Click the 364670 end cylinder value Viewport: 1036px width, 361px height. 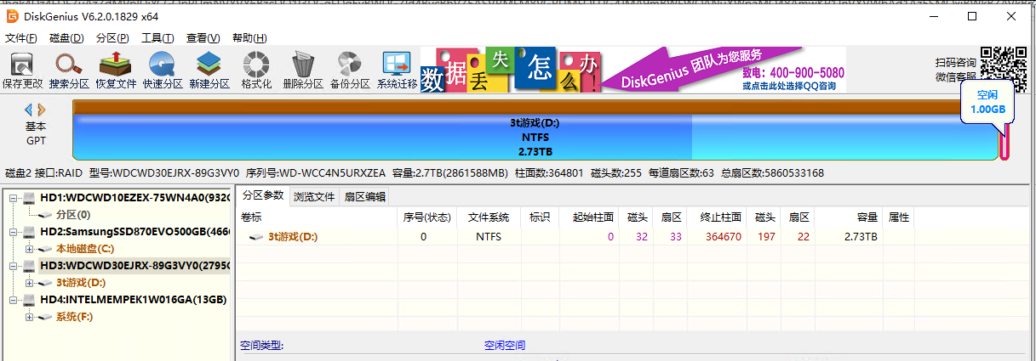[x=724, y=237]
